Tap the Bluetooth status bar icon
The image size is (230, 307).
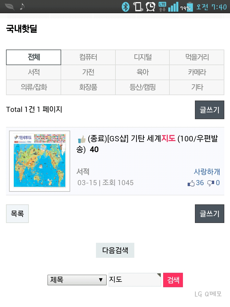[x=125, y=7]
